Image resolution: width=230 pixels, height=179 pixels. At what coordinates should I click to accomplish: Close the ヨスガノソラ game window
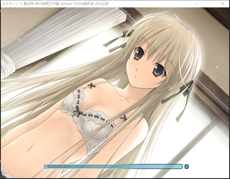click(223, 4)
